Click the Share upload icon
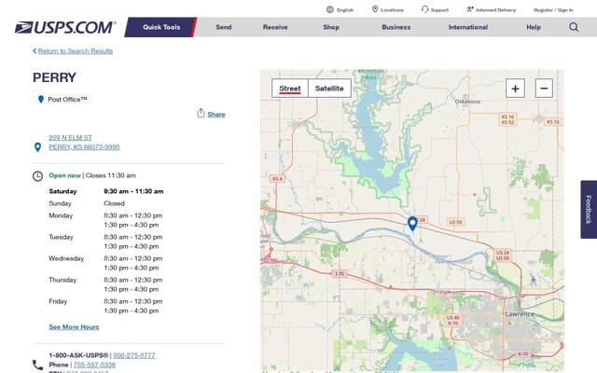The height and width of the screenshot is (373, 597). coord(201,113)
